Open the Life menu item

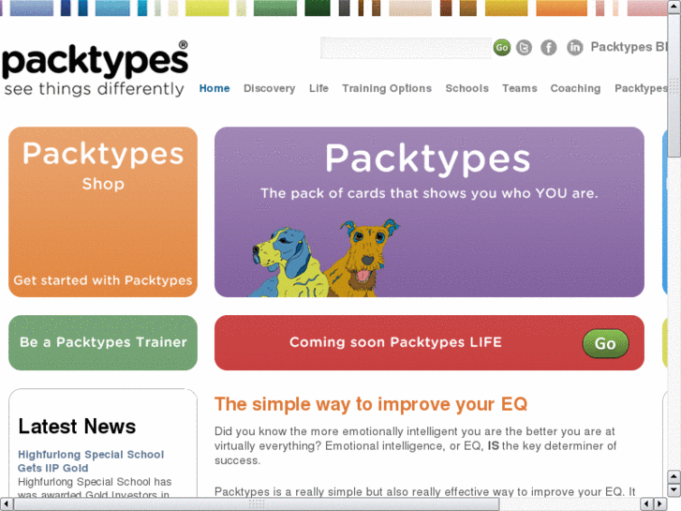pos(318,88)
